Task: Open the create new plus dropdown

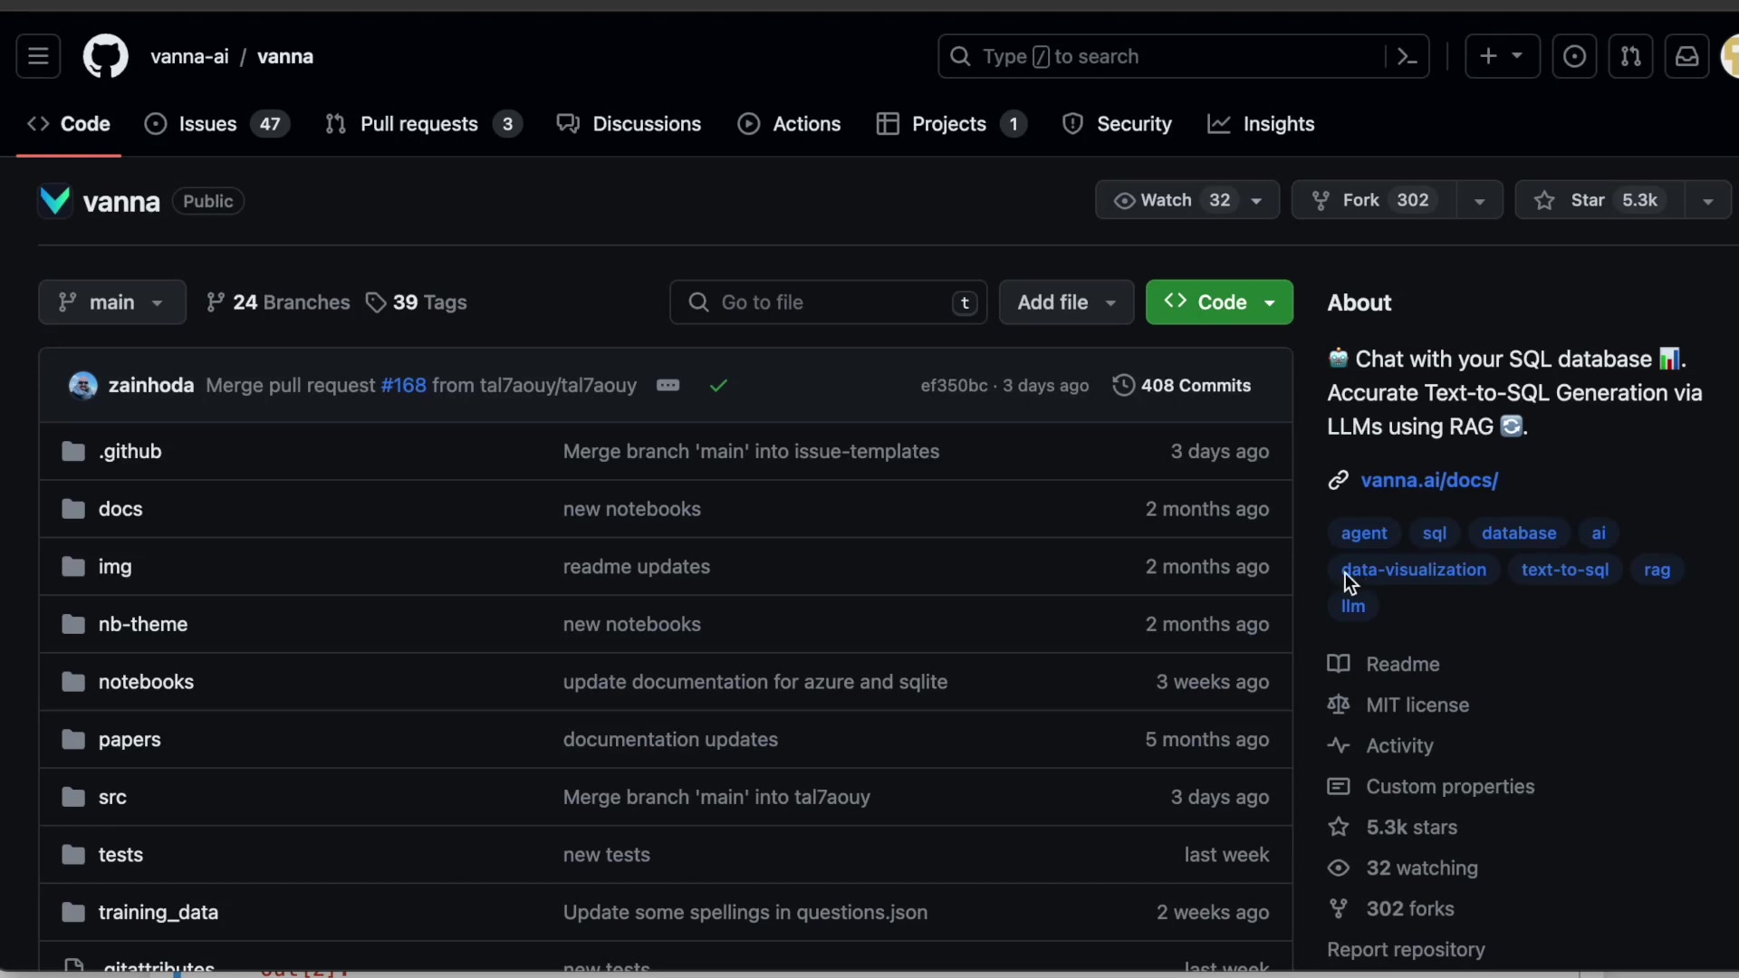Action: [1502, 56]
